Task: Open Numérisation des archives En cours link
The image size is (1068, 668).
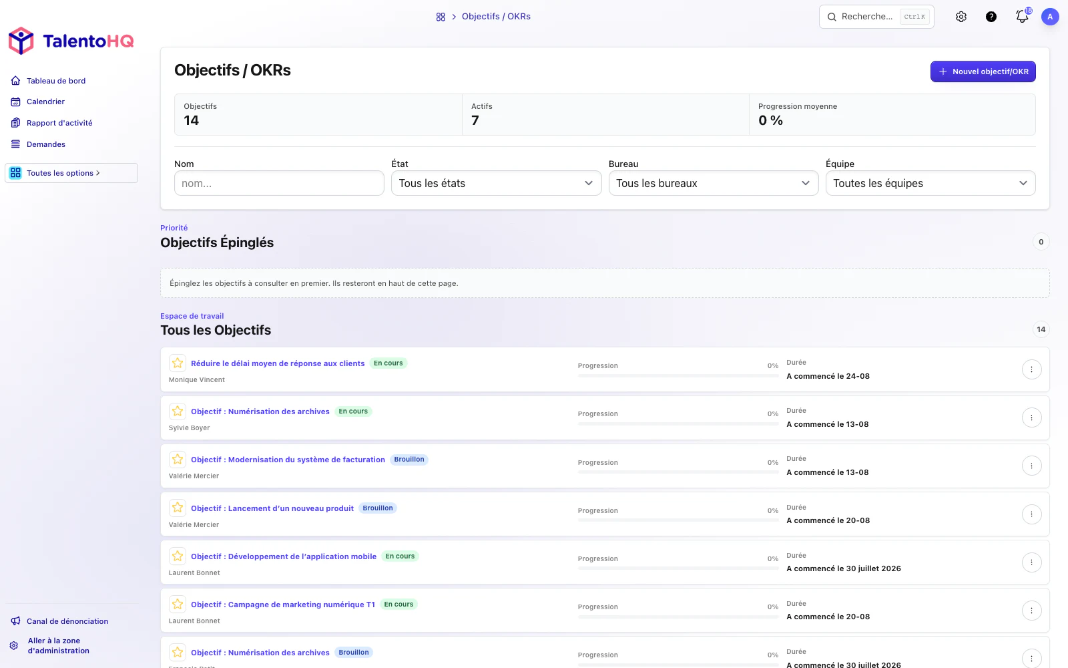Action: click(260, 411)
